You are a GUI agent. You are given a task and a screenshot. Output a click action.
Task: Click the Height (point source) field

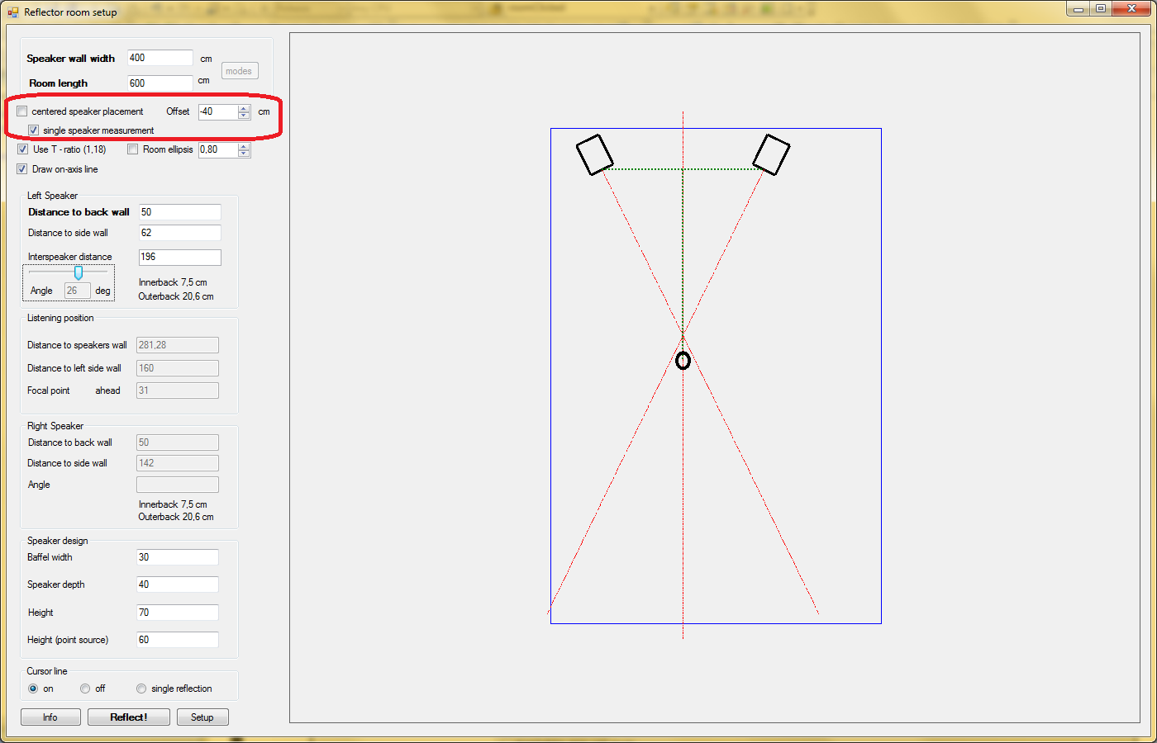click(x=178, y=640)
